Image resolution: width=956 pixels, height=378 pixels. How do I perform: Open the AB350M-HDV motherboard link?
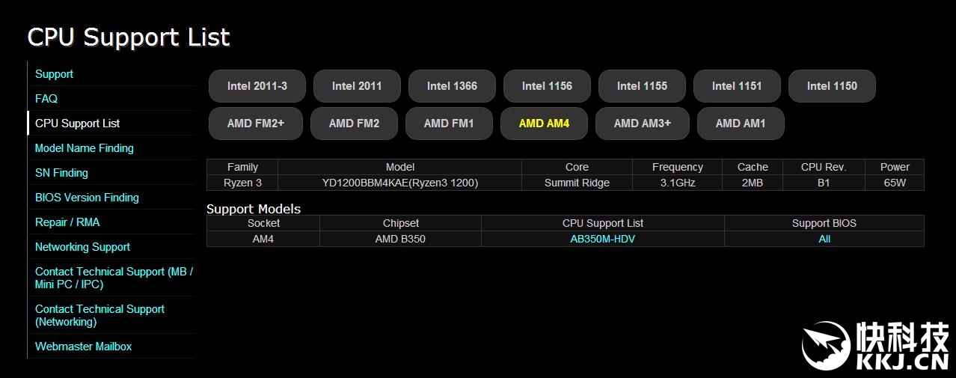pos(602,240)
